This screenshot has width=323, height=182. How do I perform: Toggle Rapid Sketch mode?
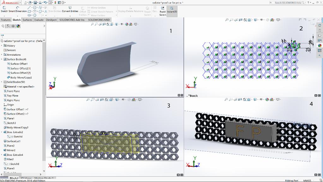click(163, 11)
